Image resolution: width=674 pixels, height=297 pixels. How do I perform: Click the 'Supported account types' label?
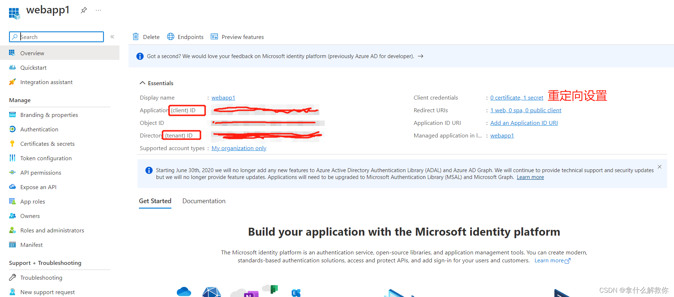pos(172,148)
